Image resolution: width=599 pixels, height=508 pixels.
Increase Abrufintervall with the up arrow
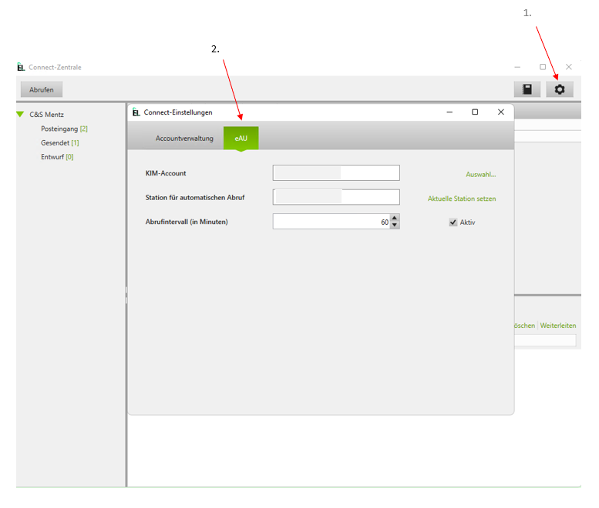coord(395,218)
